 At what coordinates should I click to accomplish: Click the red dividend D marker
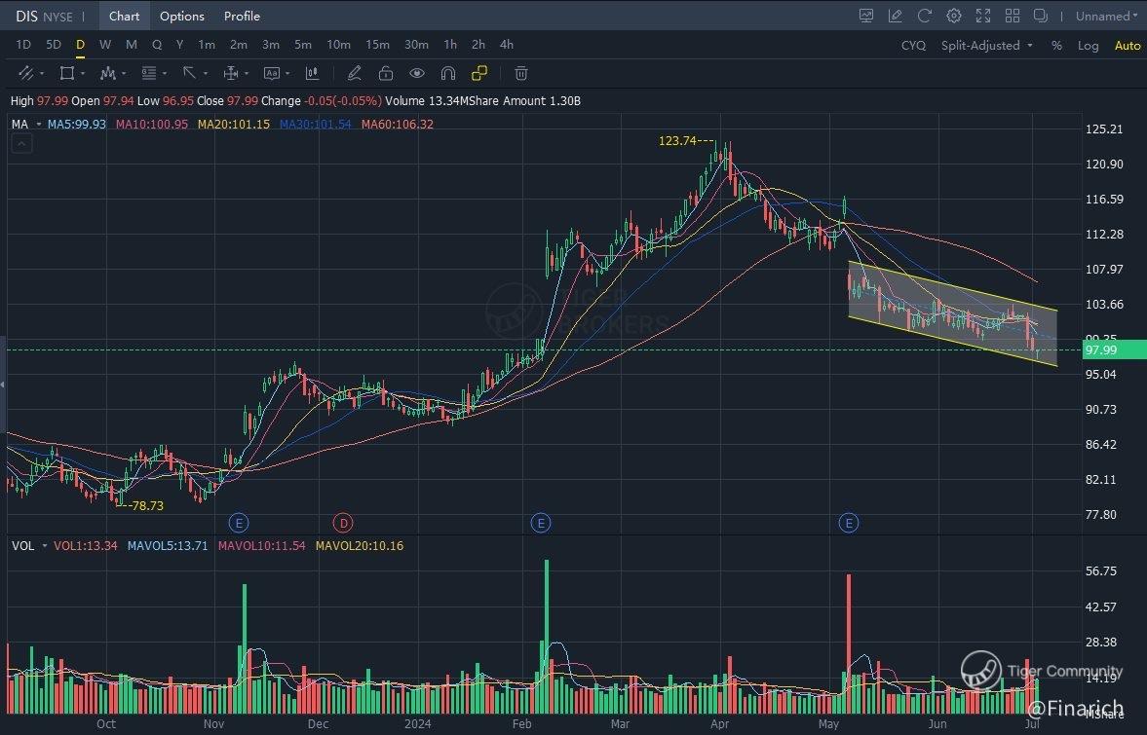(343, 523)
